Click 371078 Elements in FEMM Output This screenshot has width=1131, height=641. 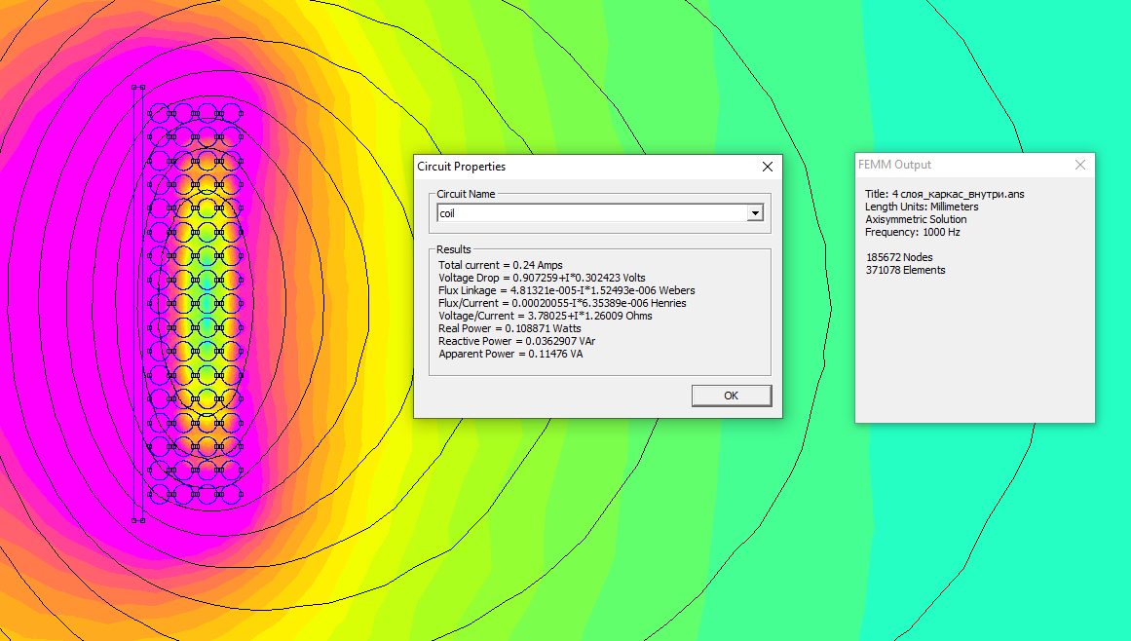[x=905, y=270]
